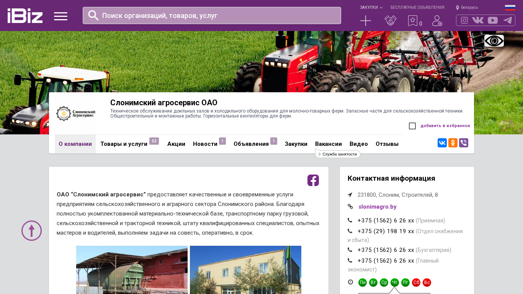
Task: Check the добавить в избранное checkbox
Action: coord(412,126)
